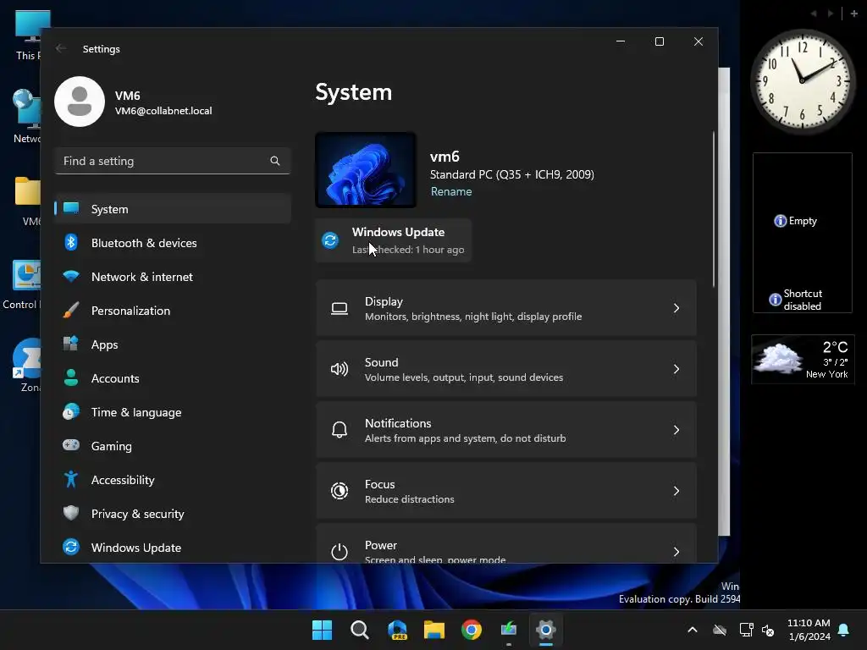Click the Power icon in the settings list
This screenshot has width=867, height=650.
click(x=340, y=552)
